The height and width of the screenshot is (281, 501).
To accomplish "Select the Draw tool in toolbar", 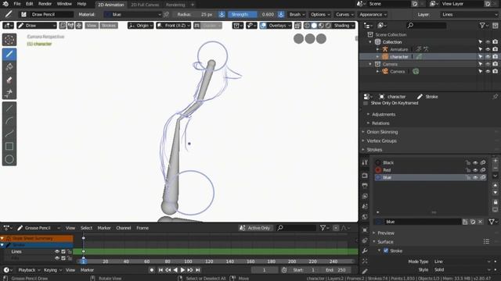I will tap(9, 54).
